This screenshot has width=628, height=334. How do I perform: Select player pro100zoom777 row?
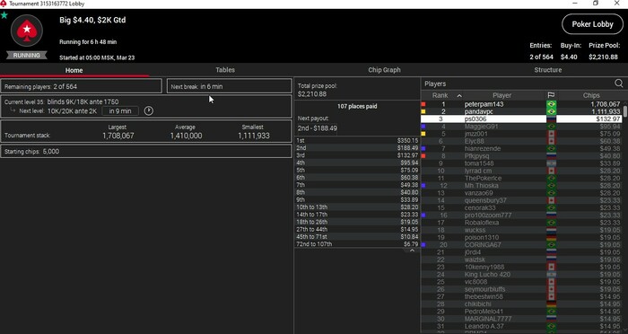point(521,215)
